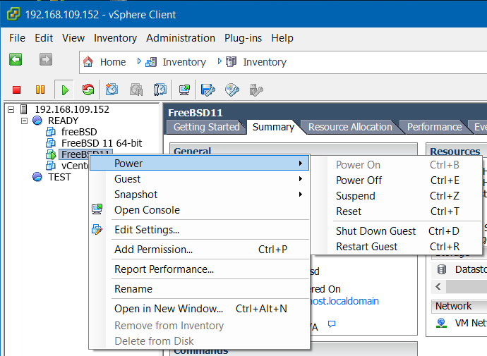Launch VM console from the toolbar icon
487x356 pixels.
tap(184, 90)
